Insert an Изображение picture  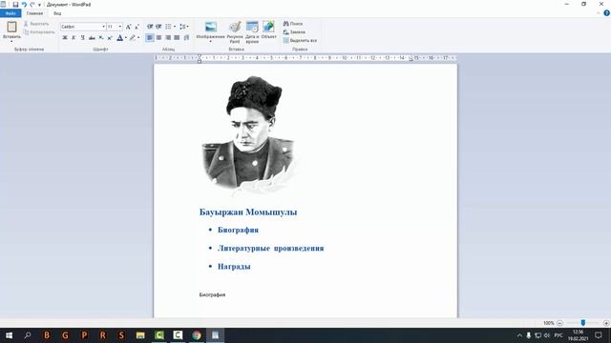211,27
